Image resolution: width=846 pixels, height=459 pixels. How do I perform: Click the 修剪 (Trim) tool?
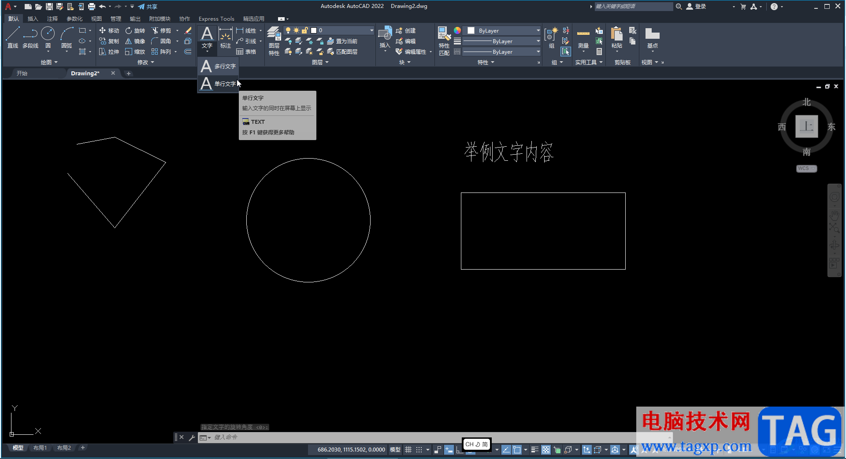click(161, 30)
